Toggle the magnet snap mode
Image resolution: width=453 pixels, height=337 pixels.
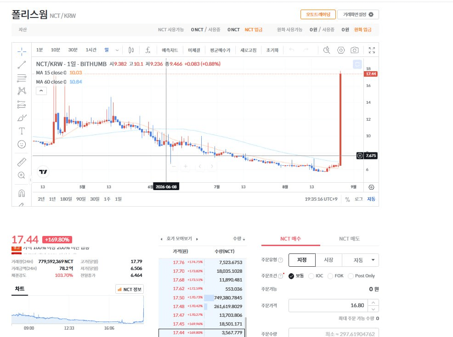point(22,193)
